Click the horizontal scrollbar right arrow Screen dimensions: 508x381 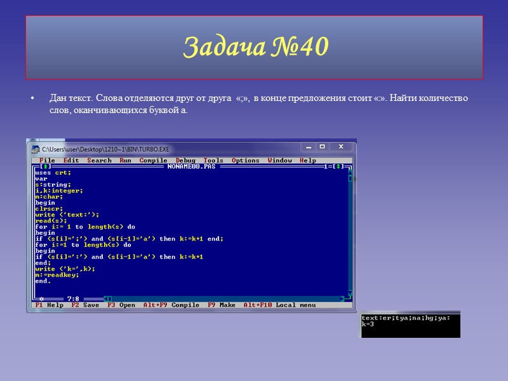point(342,298)
